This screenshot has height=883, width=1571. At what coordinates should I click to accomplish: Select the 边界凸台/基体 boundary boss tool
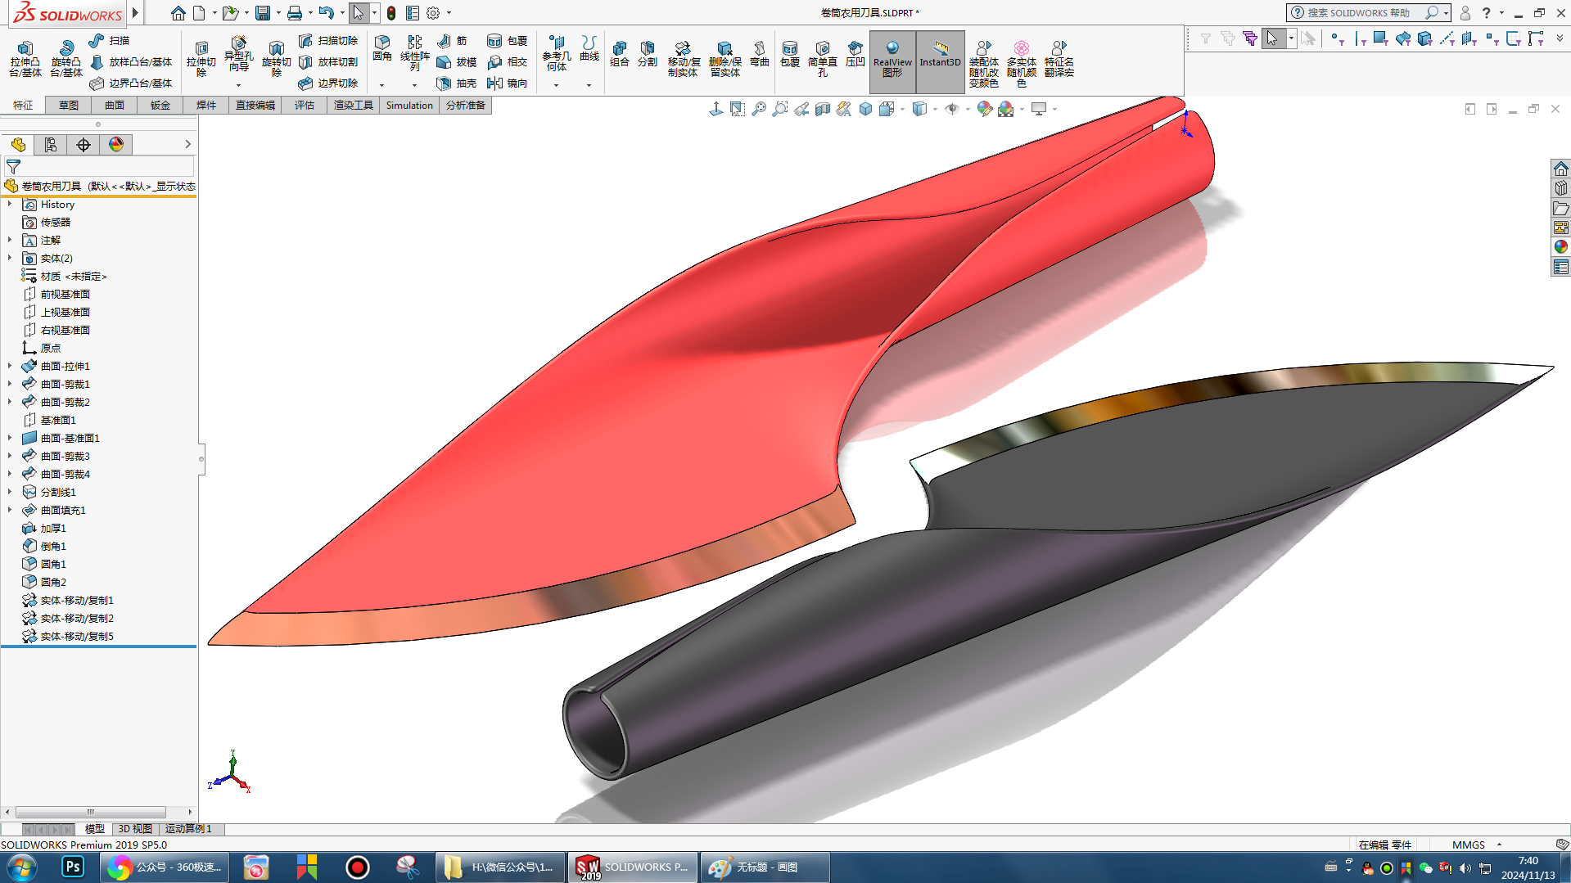[131, 83]
